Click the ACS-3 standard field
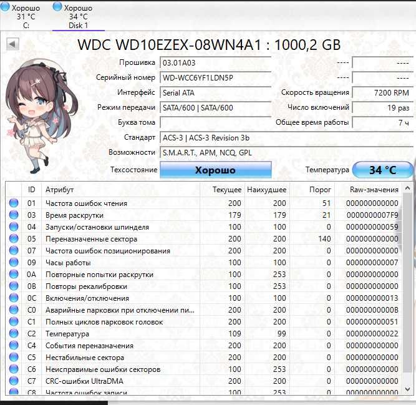The image size is (416, 405). click(286, 138)
